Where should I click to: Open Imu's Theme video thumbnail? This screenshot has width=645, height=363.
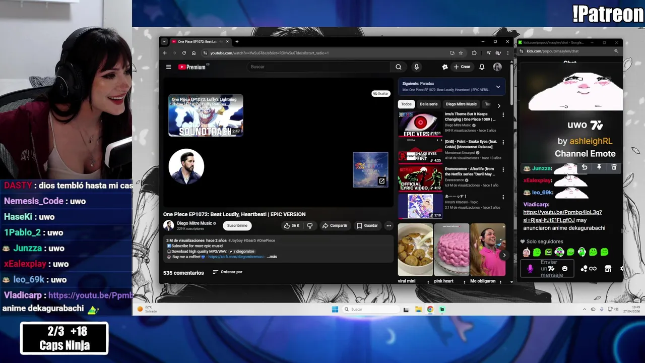(x=420, y=125)
